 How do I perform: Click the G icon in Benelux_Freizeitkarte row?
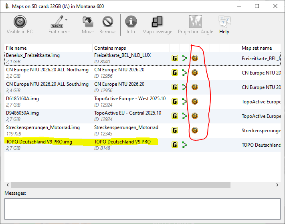[175, 58]
